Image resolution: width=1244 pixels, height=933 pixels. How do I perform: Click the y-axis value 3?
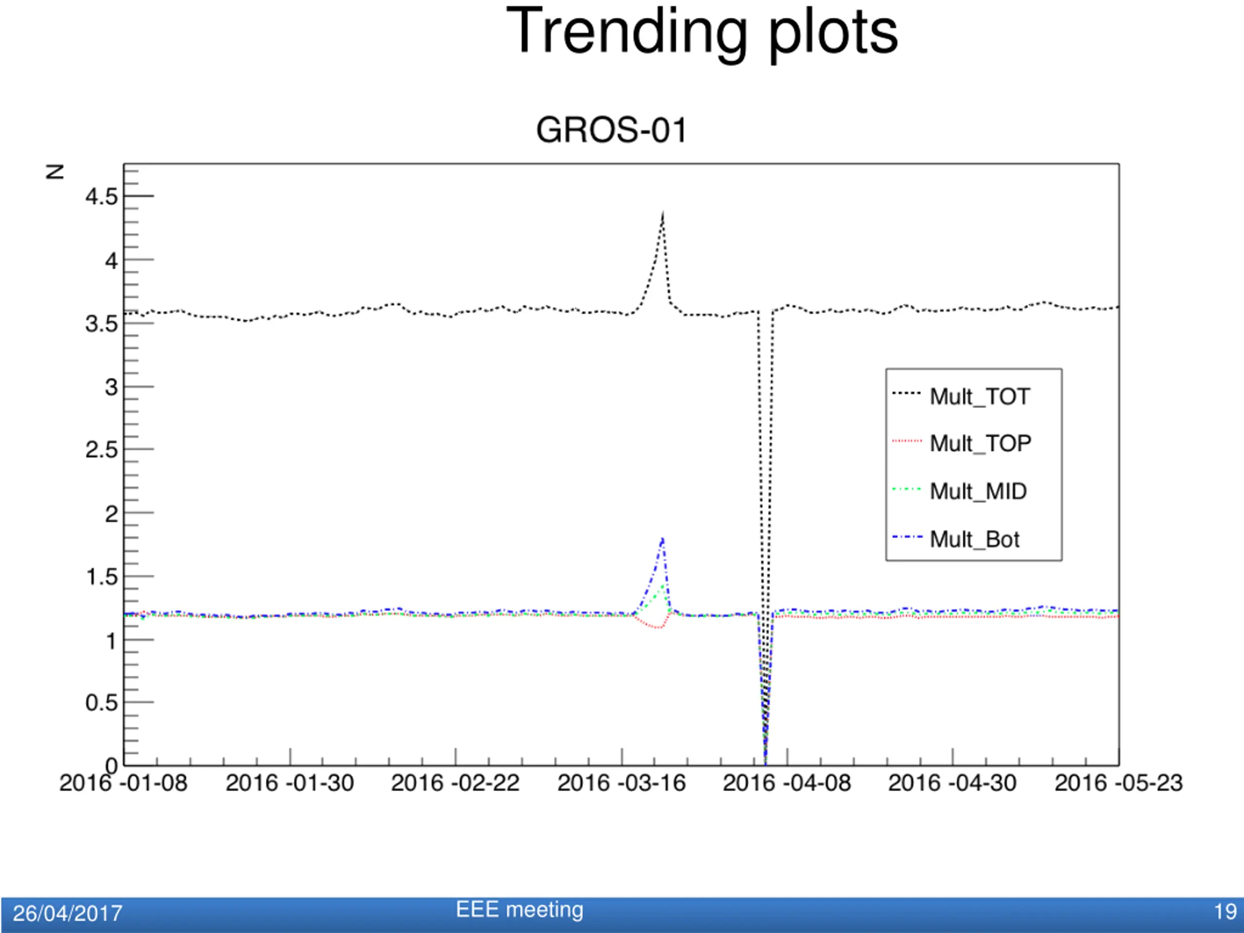click(111, 387)
